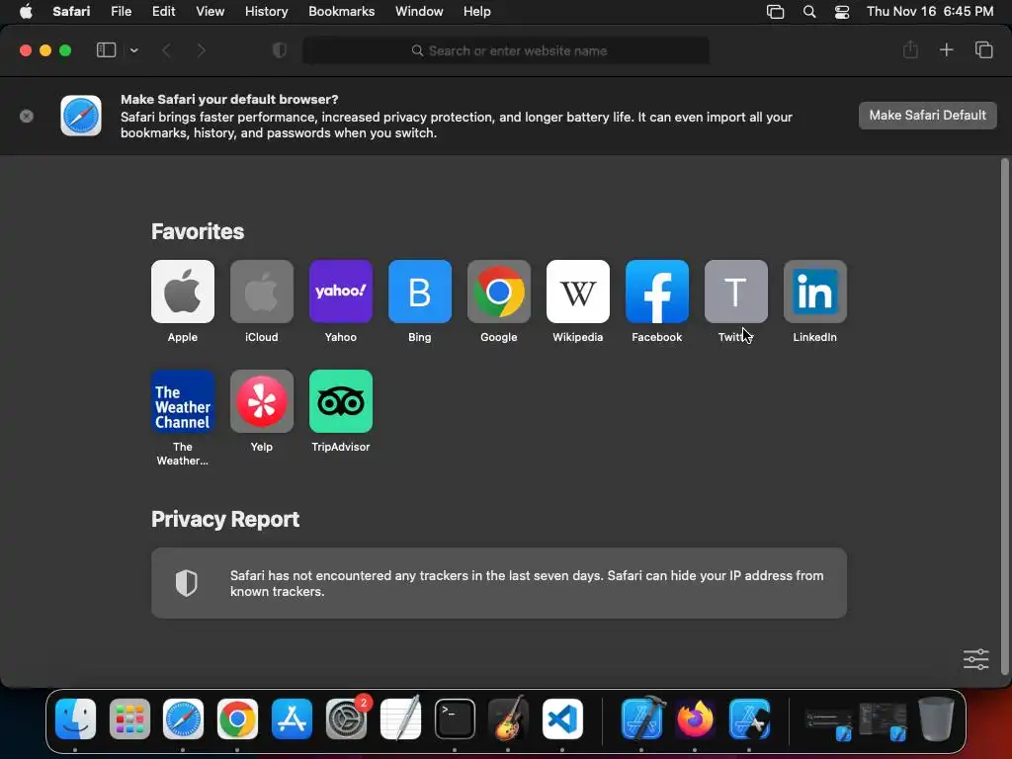Open Launchpad from the Dock

[129, 718]
